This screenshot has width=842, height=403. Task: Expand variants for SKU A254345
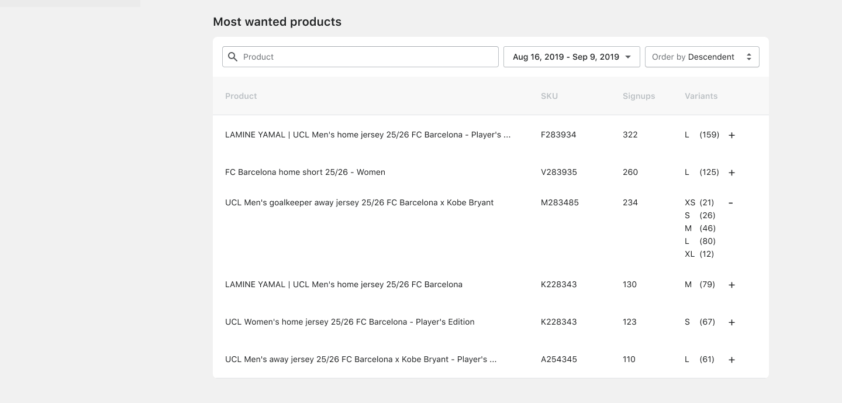pos(731,360)
